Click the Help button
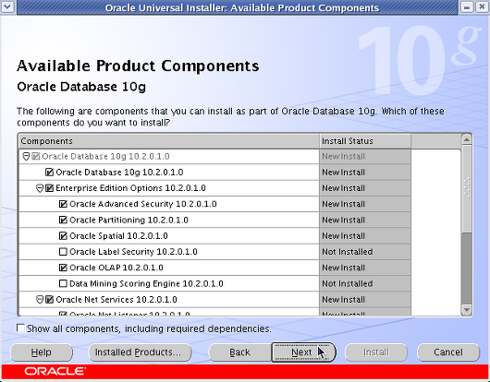Screen dimensions: 490x382 (x=42, y=352)
